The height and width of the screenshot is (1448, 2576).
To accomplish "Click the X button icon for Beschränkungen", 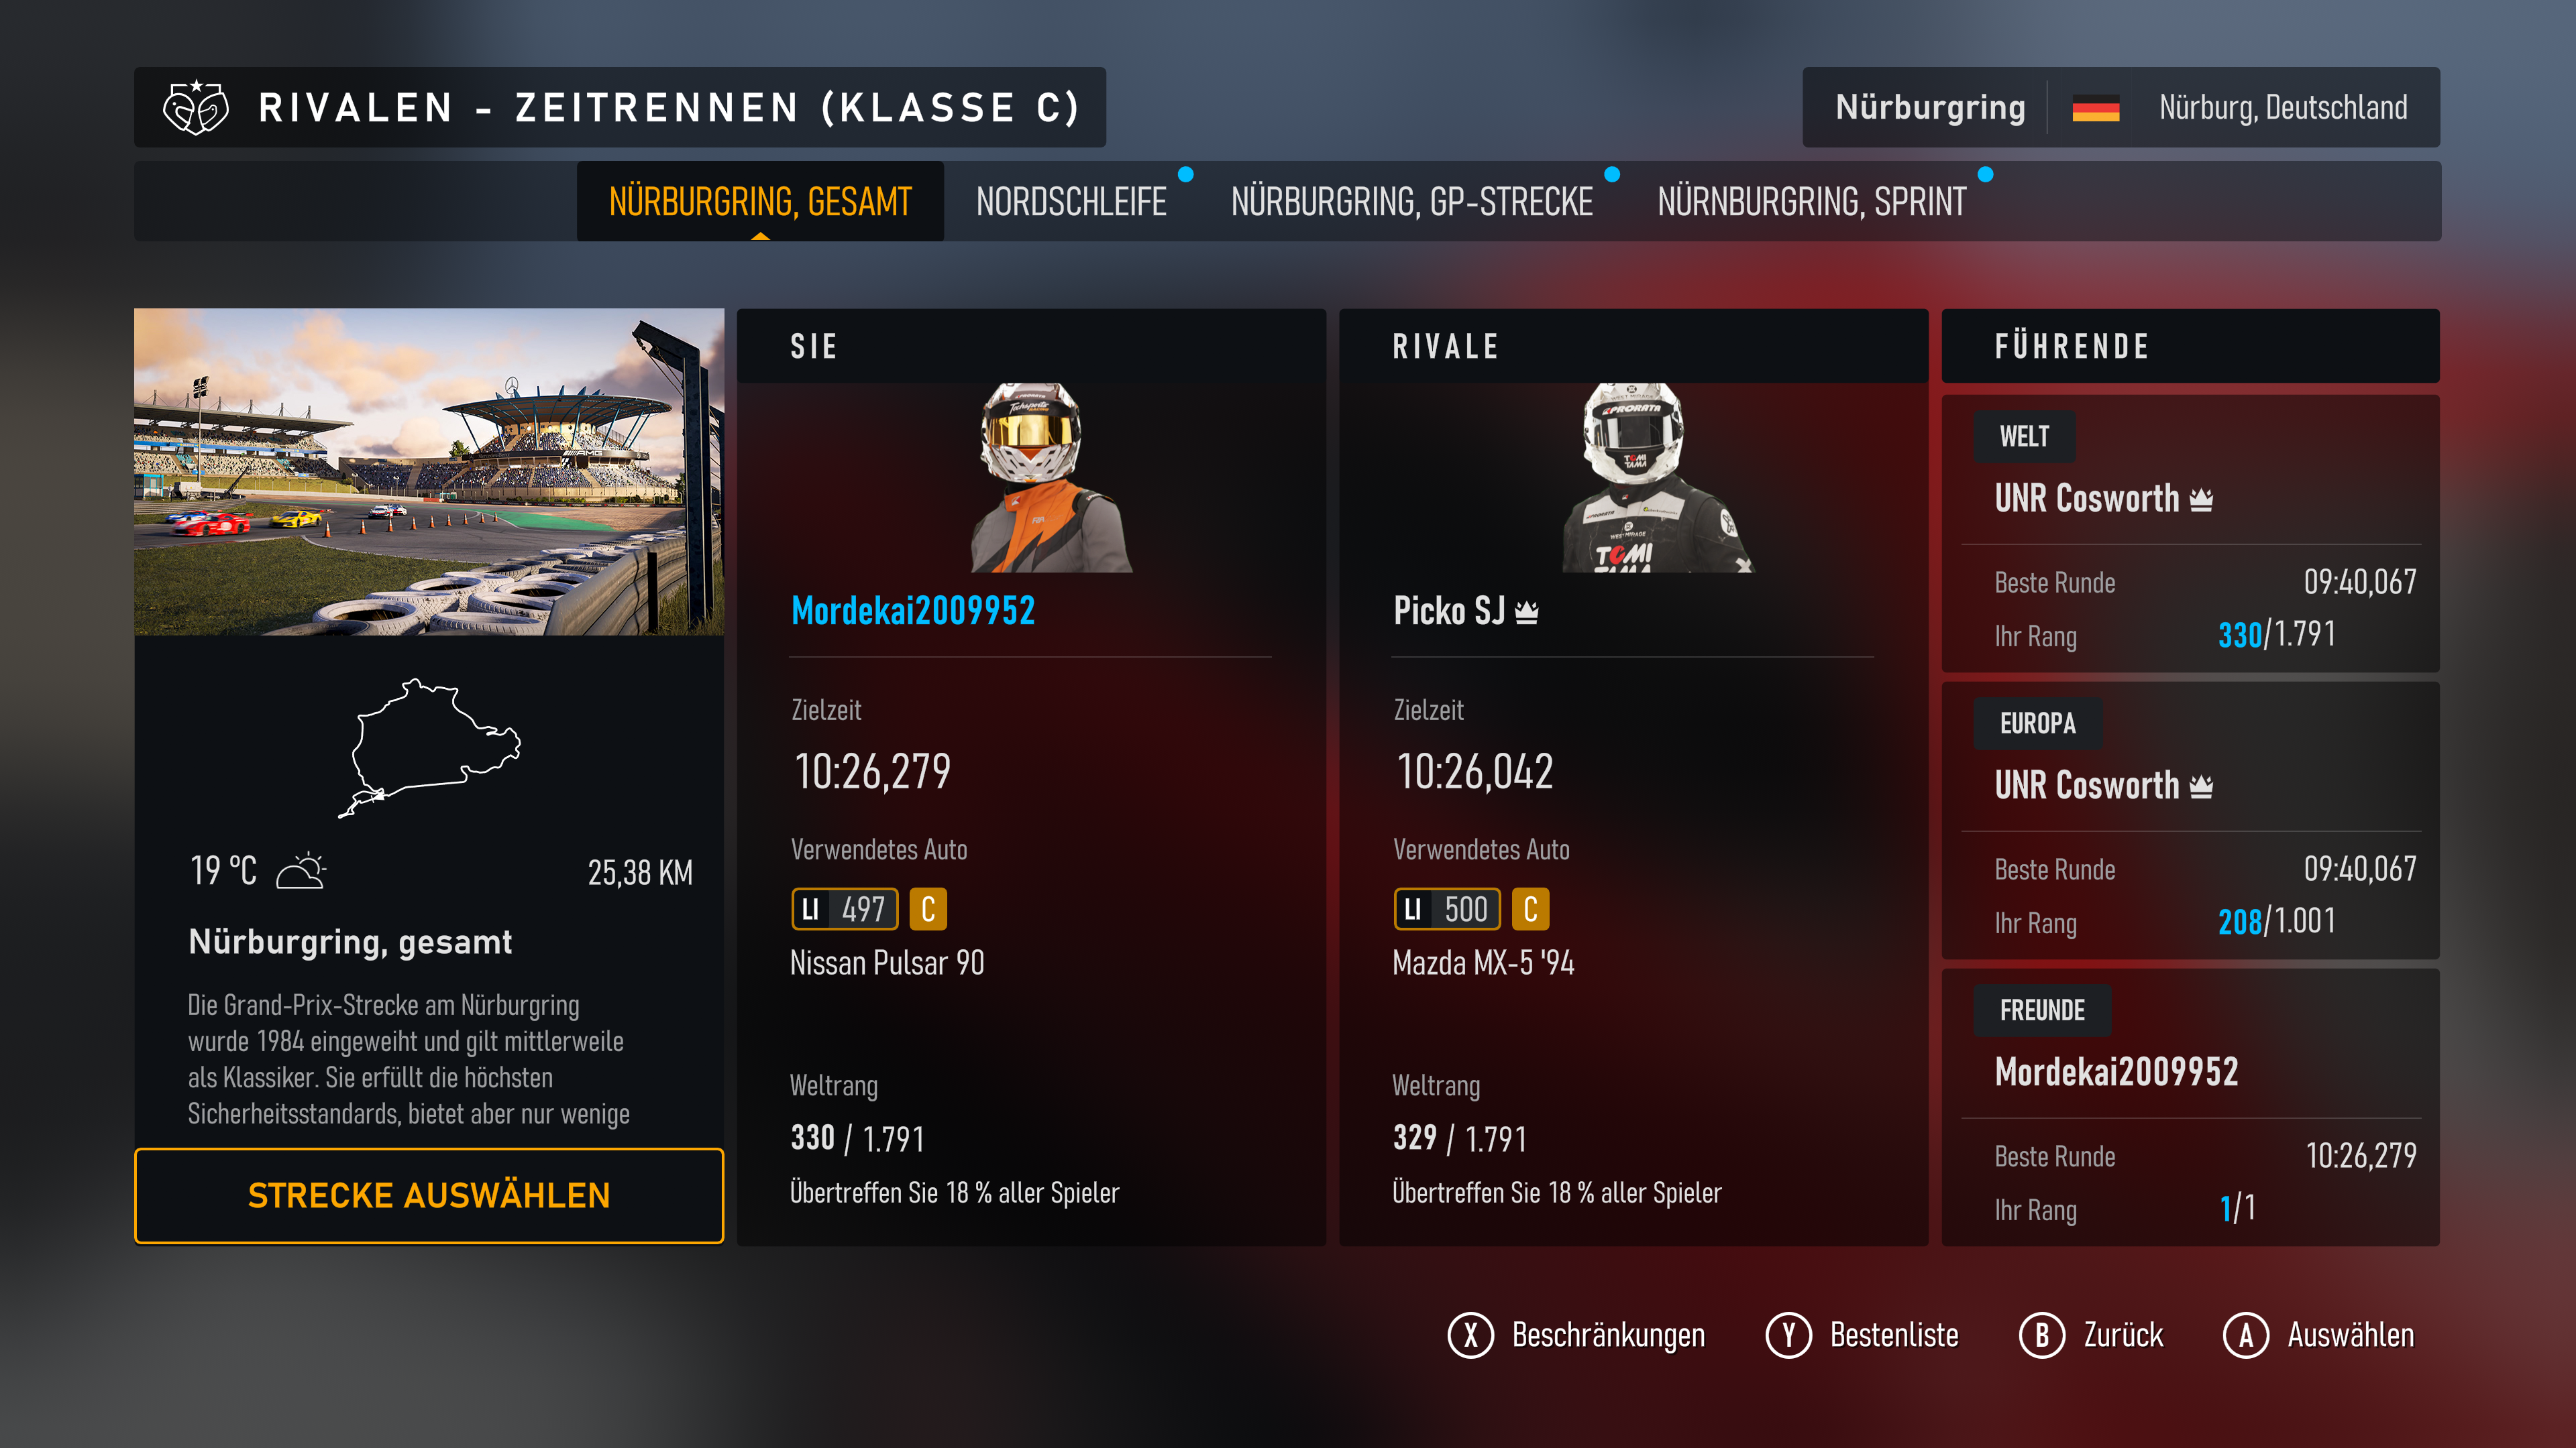I will click(x=1470, y=1335).
